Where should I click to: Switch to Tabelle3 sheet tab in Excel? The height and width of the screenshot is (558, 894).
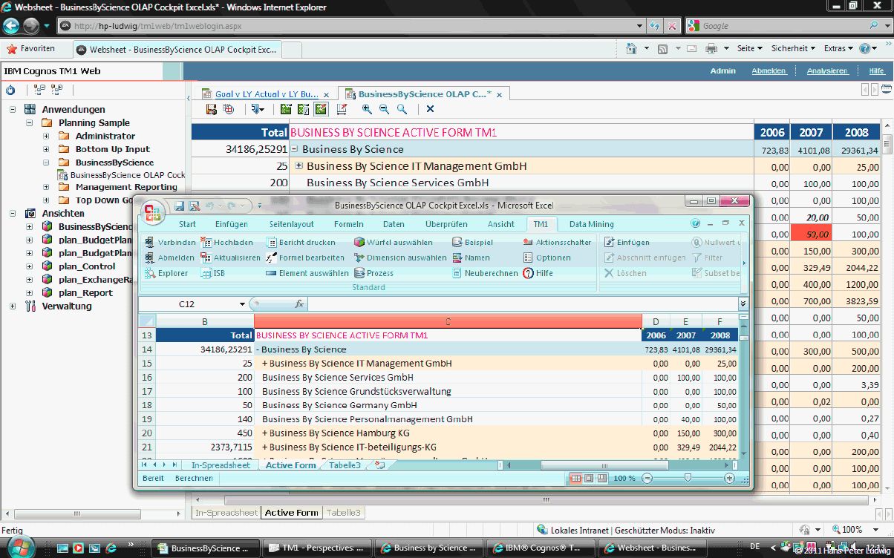point(345,465)
